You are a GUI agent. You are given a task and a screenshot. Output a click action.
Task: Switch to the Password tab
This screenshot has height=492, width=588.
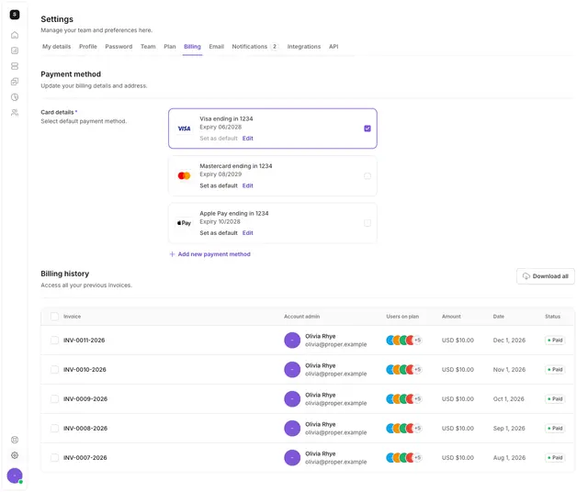point(119,47)
